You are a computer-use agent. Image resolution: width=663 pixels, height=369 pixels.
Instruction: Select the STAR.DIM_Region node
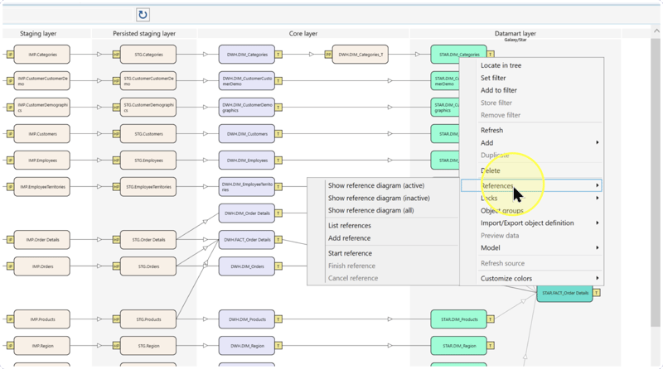pos(459,346)
